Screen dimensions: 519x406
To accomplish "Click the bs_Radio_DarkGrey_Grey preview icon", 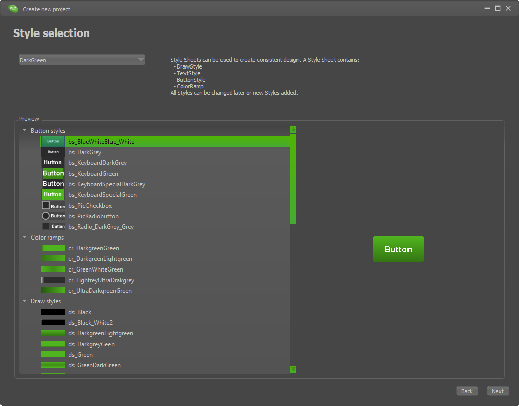I will 53,226.
